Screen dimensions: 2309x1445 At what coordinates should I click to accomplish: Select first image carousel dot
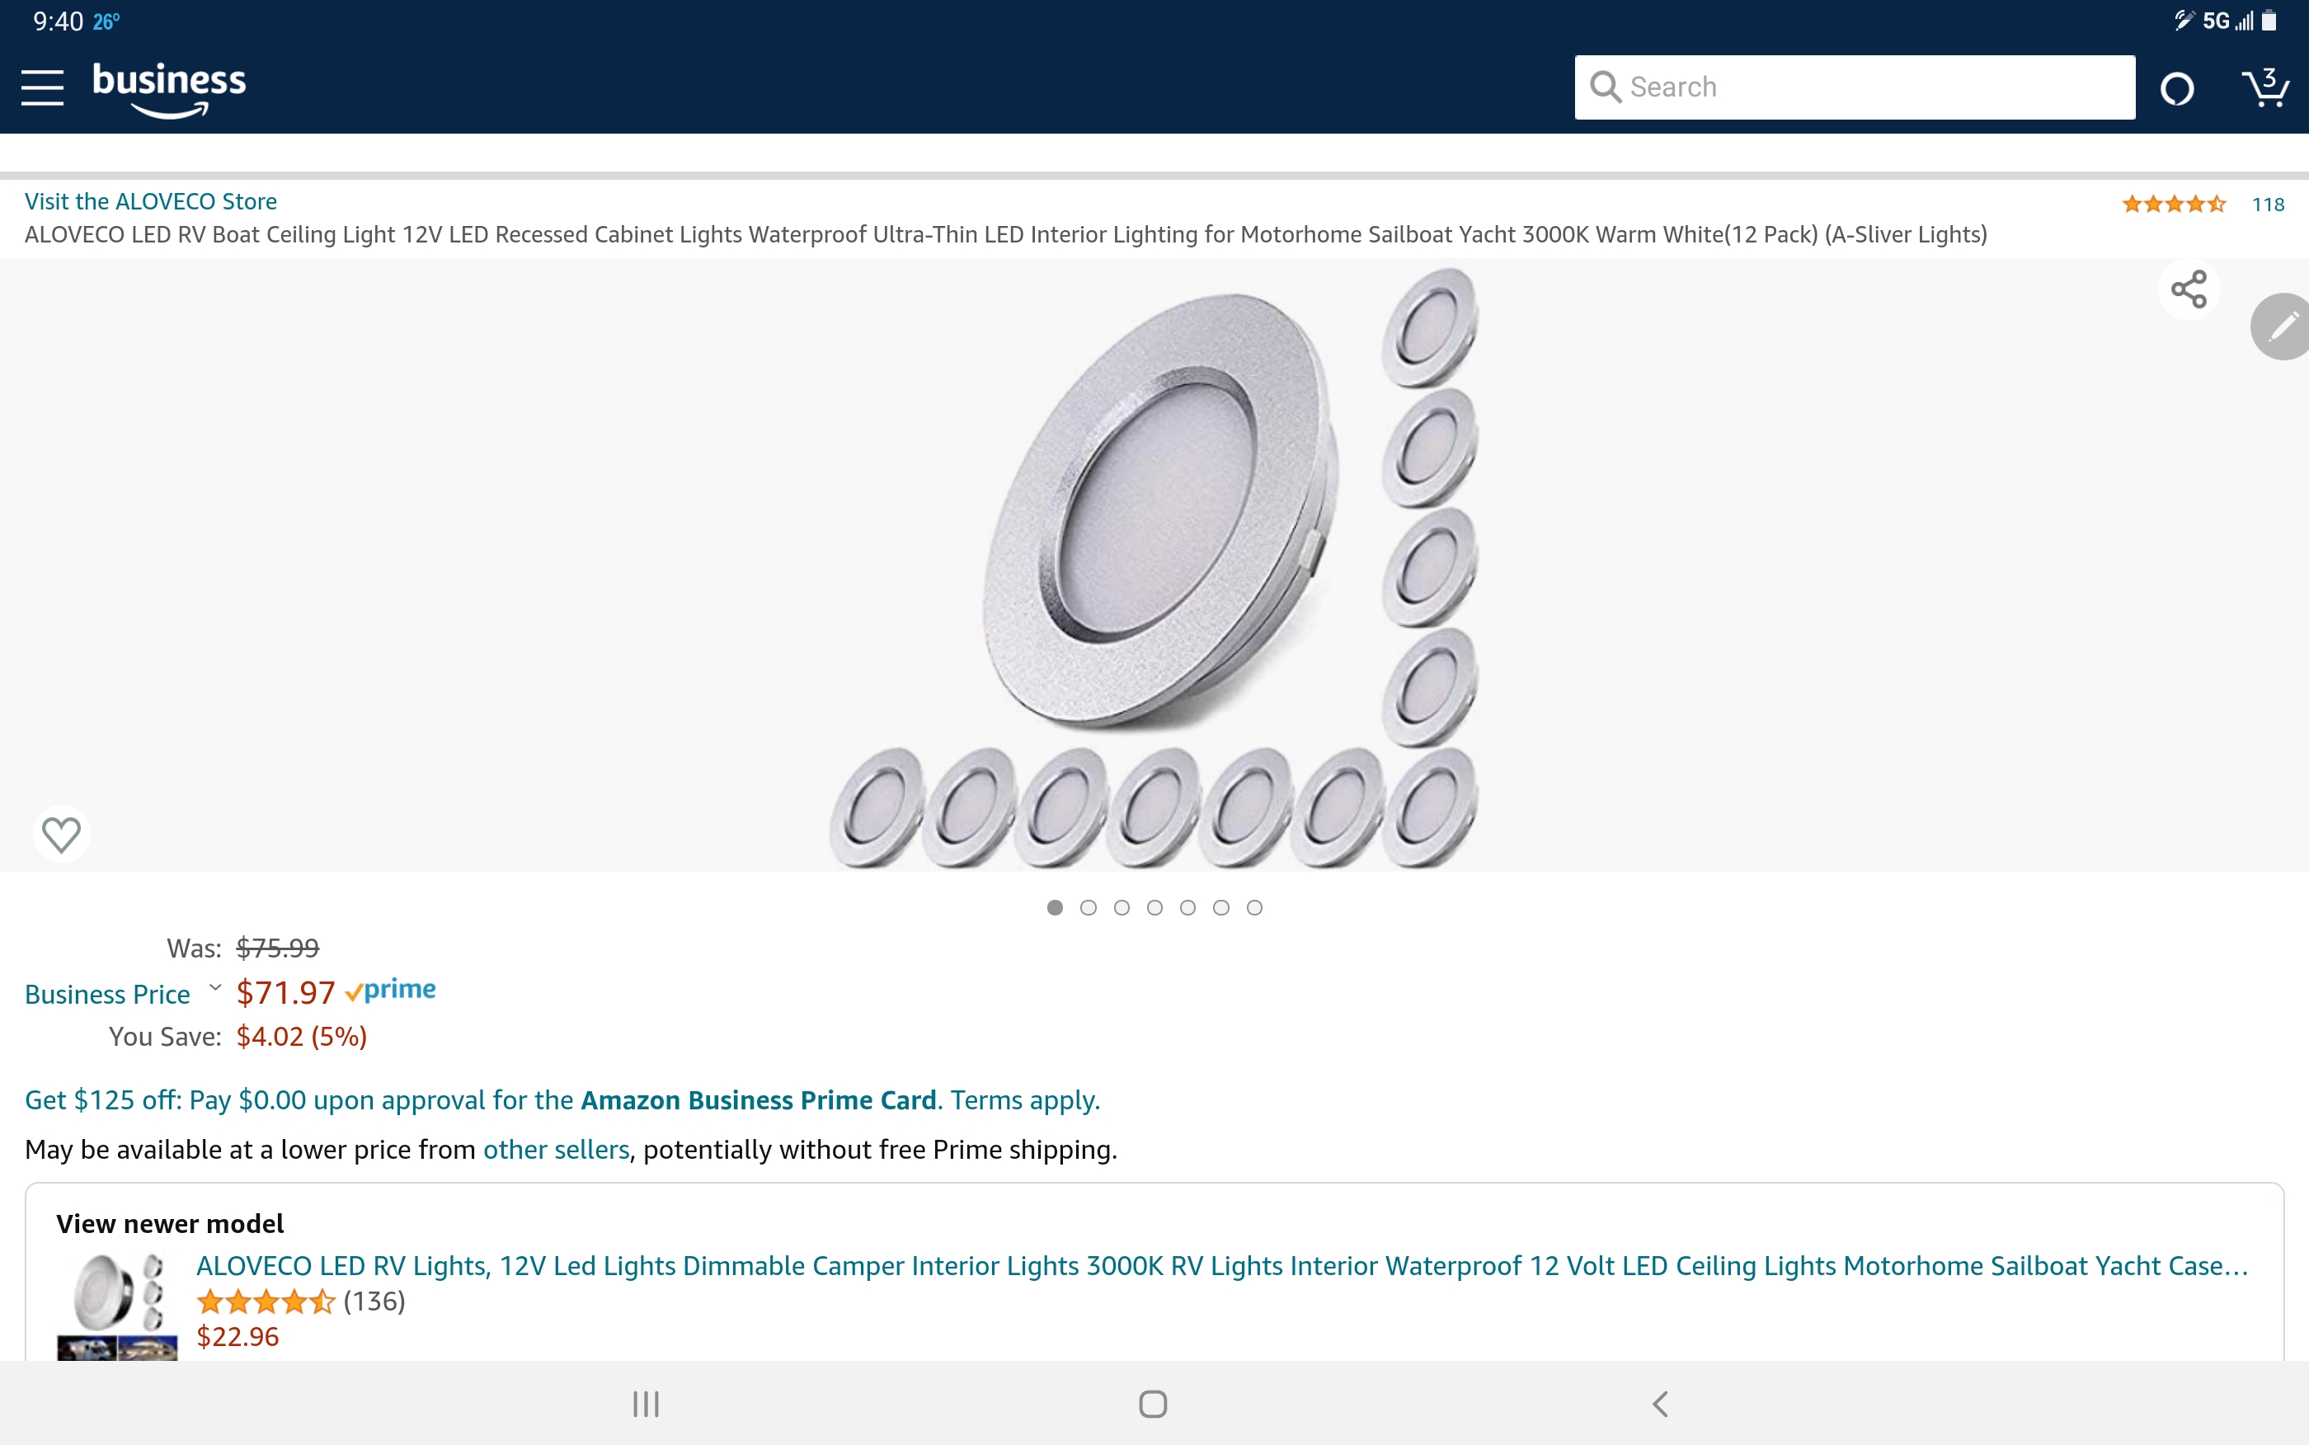coord(1055,908)
